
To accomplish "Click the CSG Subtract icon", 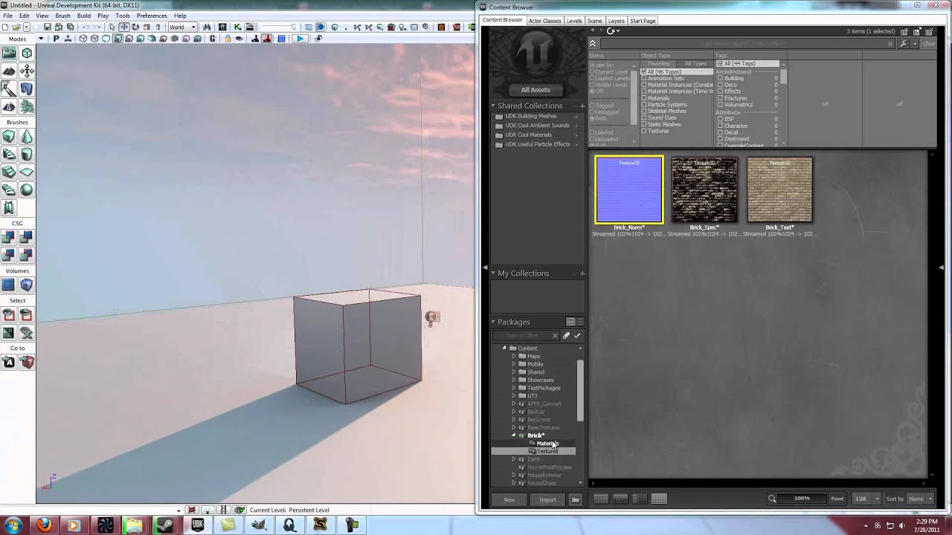I will click(x=27, y=238).
